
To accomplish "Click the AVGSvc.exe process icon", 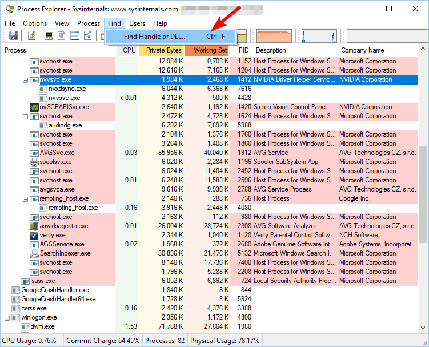I will [34, 153].
